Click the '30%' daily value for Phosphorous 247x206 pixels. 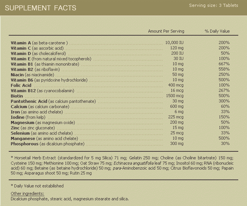pos(225,144)
